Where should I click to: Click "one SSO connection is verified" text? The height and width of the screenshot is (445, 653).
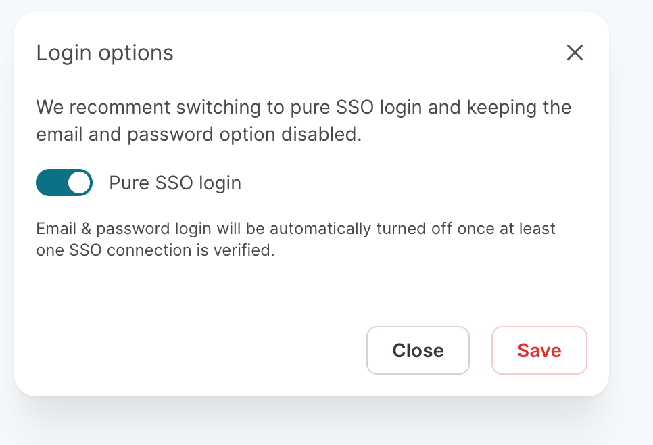point(155,250)
